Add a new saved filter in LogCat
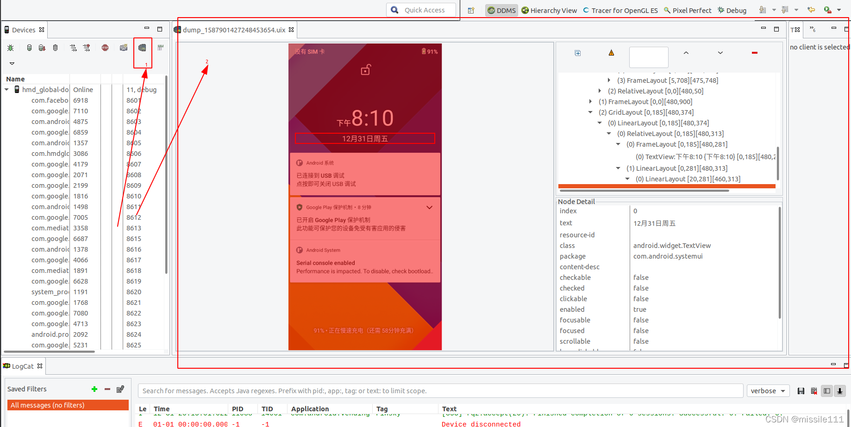Screen dimensions: 851x427 click(94, 389)
